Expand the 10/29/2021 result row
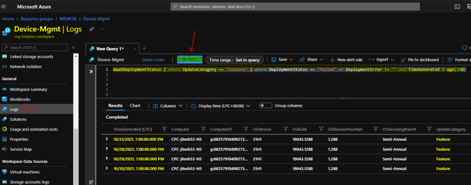The height and width of the screenshot is (185, 471). click(107, 159)
